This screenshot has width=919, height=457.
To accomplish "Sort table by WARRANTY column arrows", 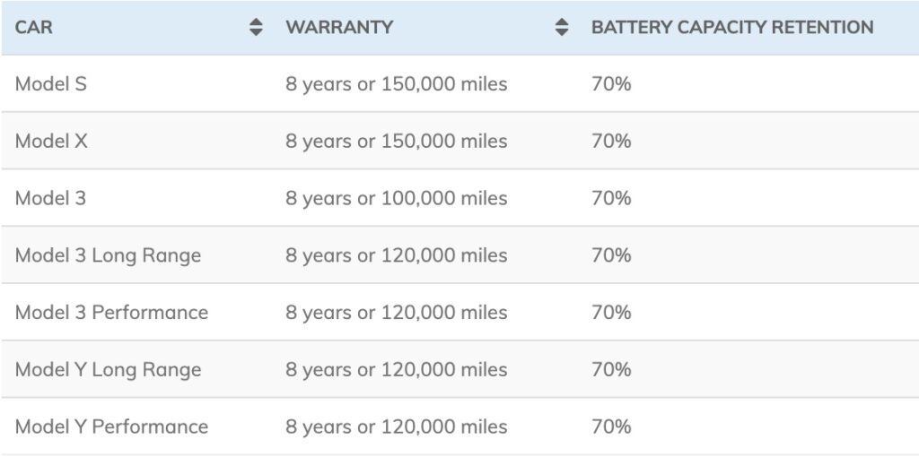I will point(562,27).
